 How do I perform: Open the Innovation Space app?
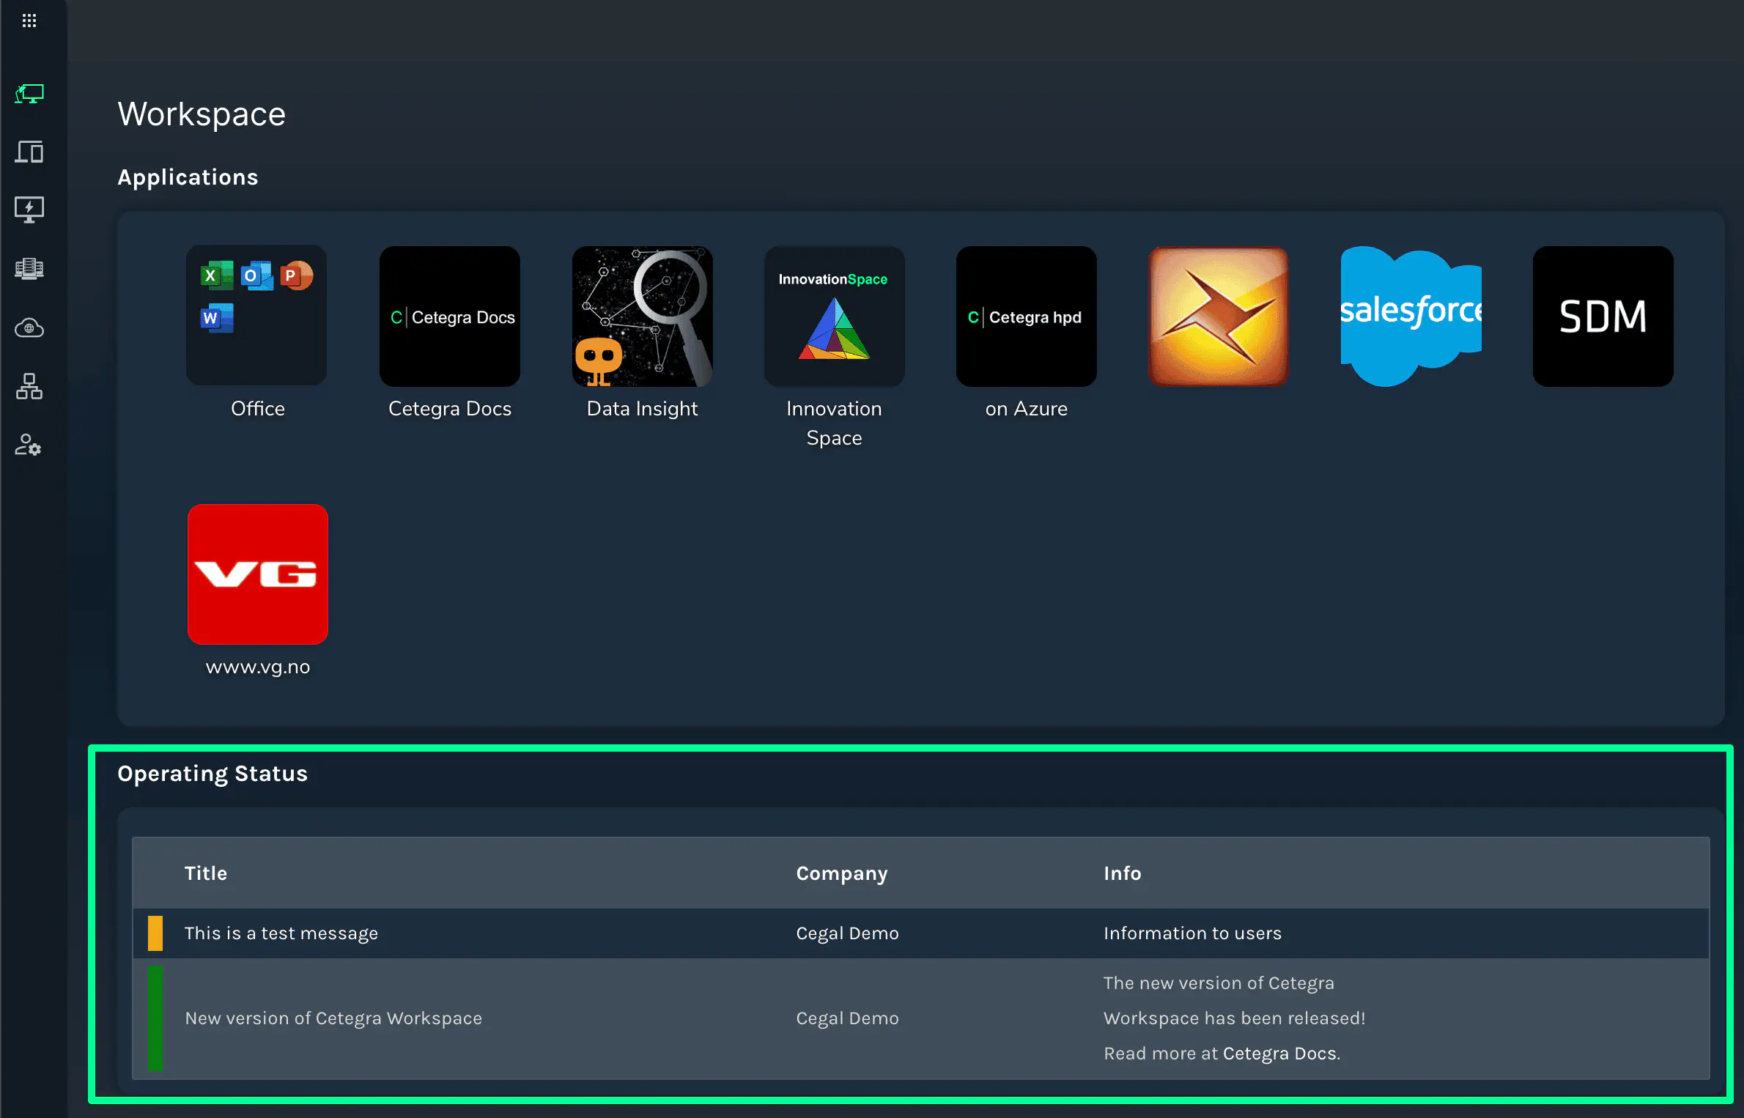click(834, 316)
